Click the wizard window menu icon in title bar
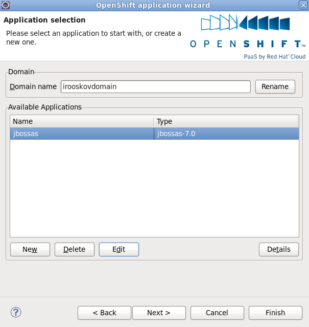309x327 pixels. (x=6, y=5)
